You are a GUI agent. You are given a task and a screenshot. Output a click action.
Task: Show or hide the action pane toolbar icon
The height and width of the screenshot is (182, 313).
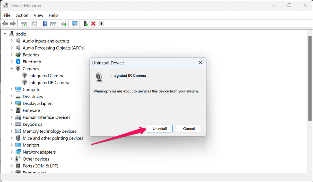pyautogui.click(x=53, y=24)
